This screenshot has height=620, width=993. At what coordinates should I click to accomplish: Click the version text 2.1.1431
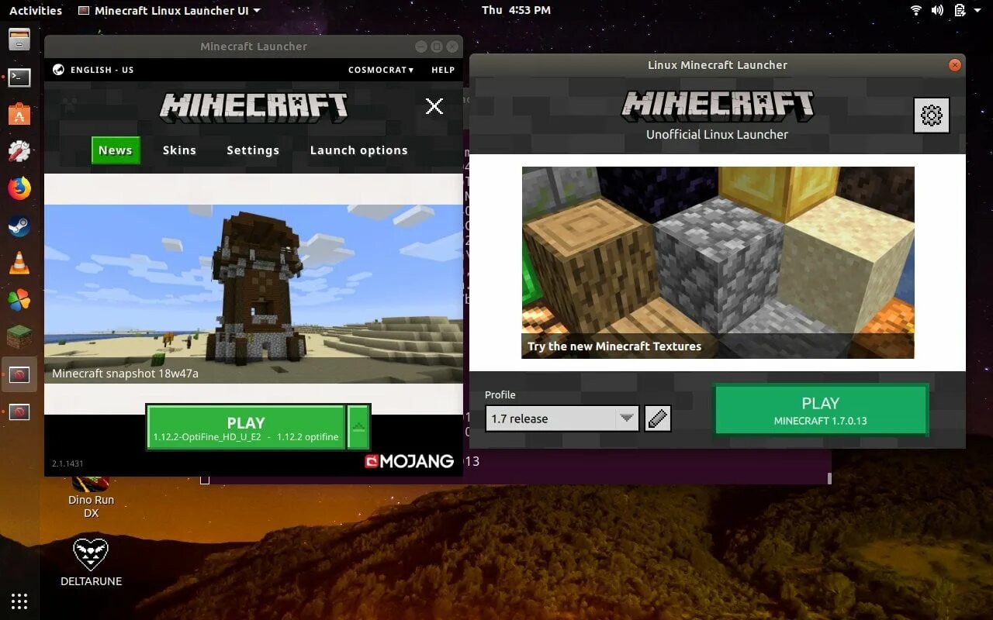pyautogui.click(x=67, y=463)
